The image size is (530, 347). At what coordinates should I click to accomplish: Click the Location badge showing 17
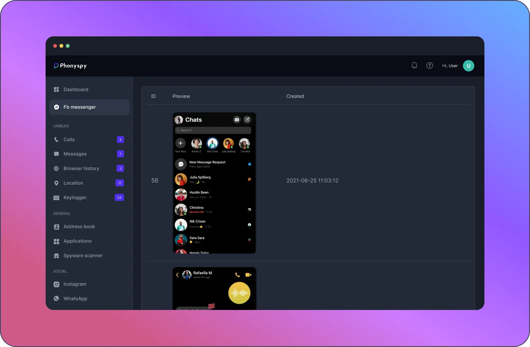tap(119, 183)
